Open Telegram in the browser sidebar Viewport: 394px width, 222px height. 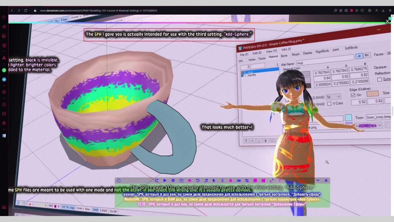click(4, 80)
